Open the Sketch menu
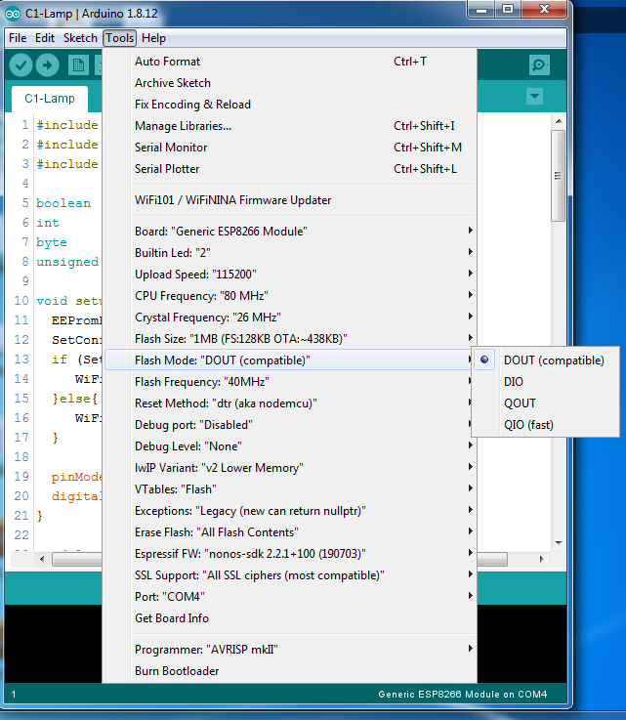 (x=80, y=38)
